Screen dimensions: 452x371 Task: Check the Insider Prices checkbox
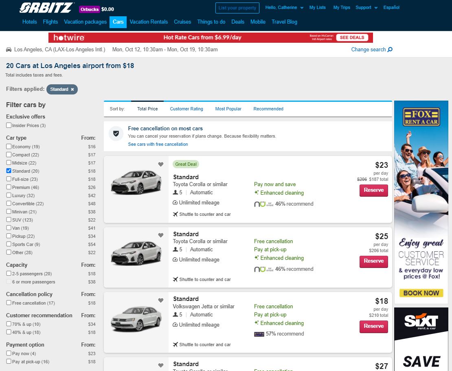coord(9,125)
